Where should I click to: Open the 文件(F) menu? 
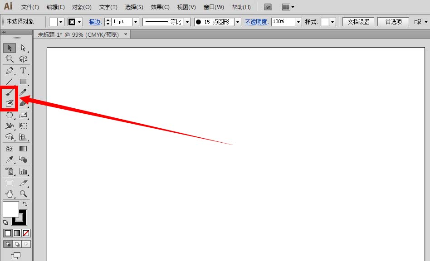[30, 7]
